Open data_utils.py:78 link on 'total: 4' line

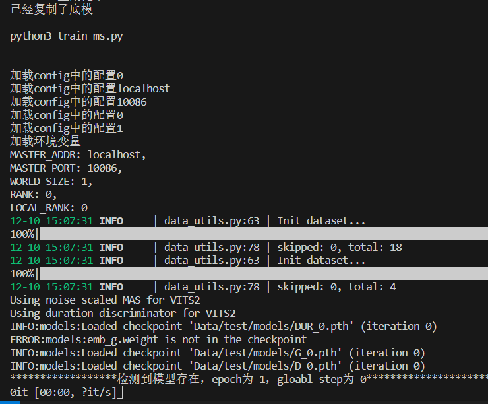[x=212, y=286]
